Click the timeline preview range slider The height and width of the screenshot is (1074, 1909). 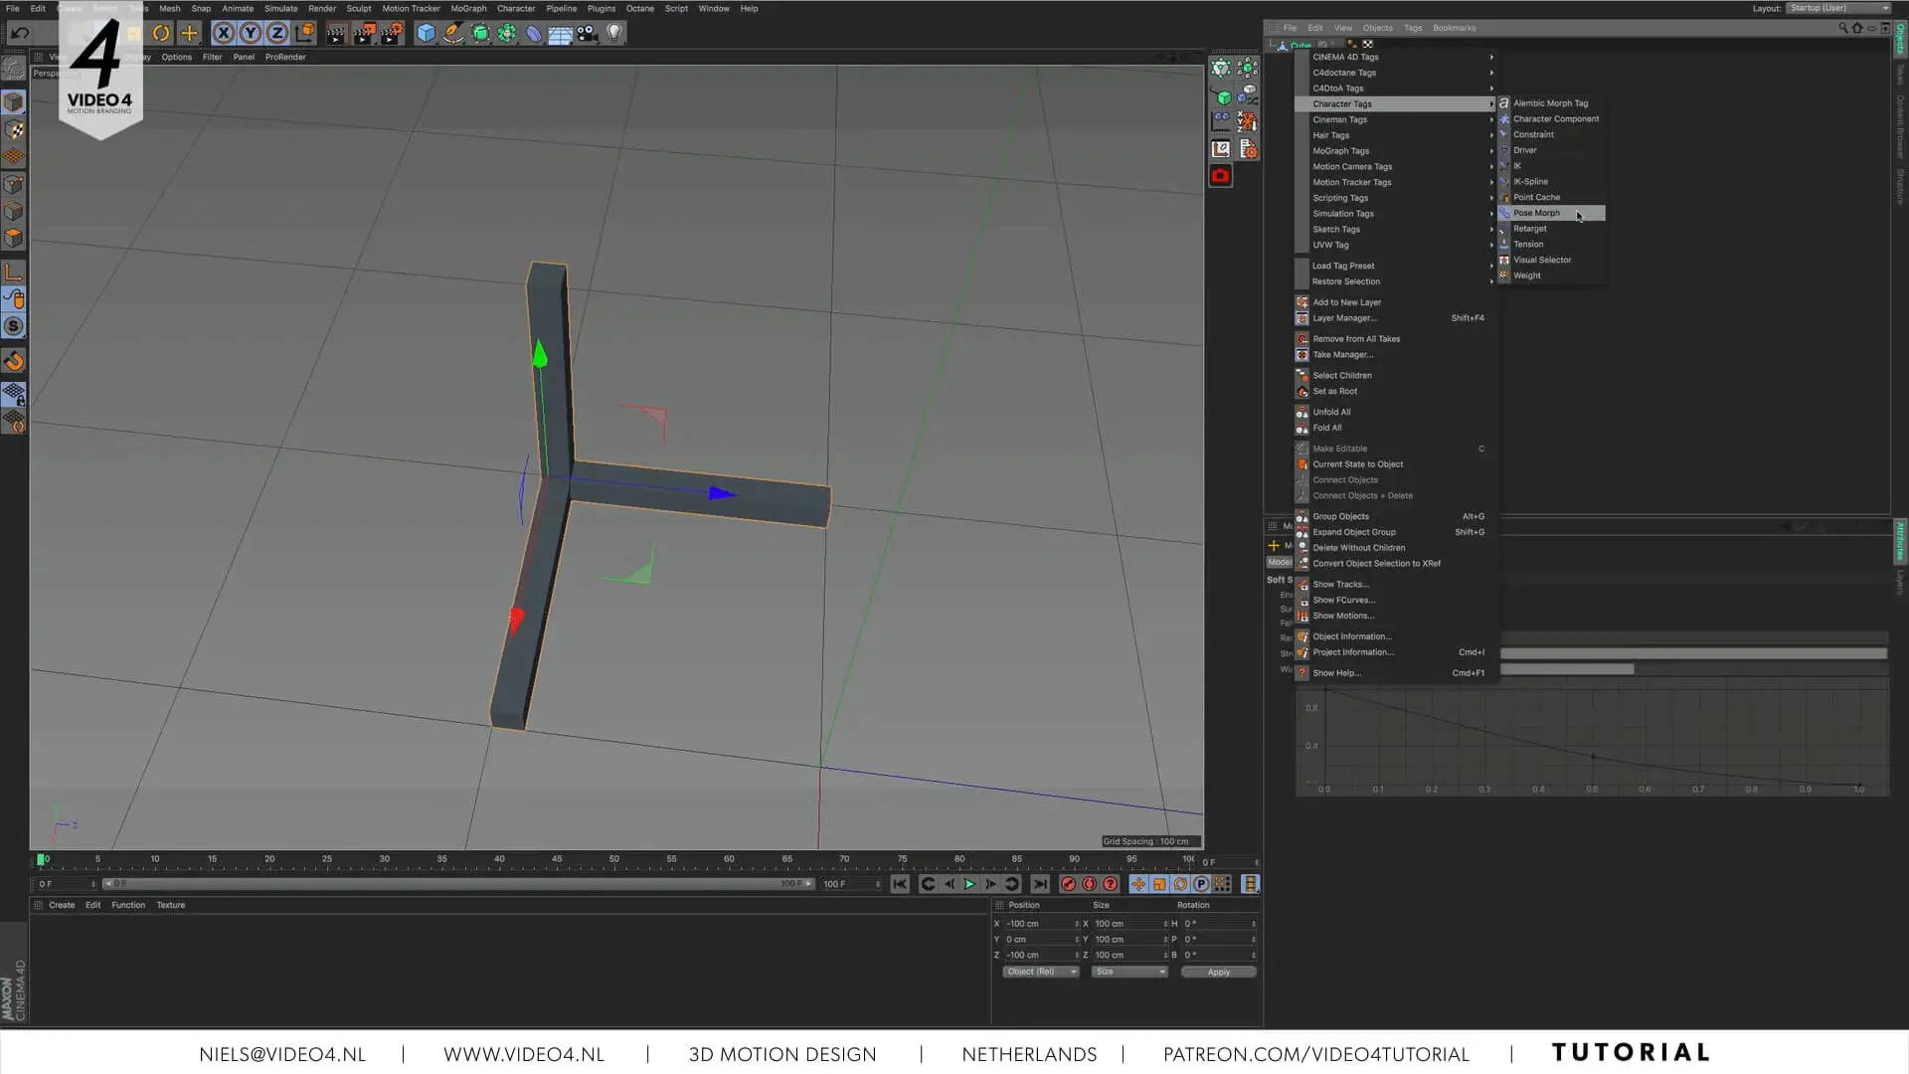point(459,884)
